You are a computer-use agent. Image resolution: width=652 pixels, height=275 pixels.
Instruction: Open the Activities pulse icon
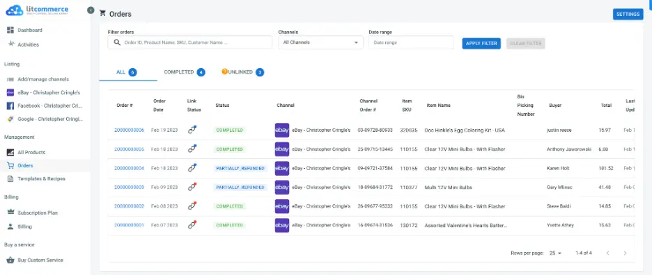coord(11,44)
